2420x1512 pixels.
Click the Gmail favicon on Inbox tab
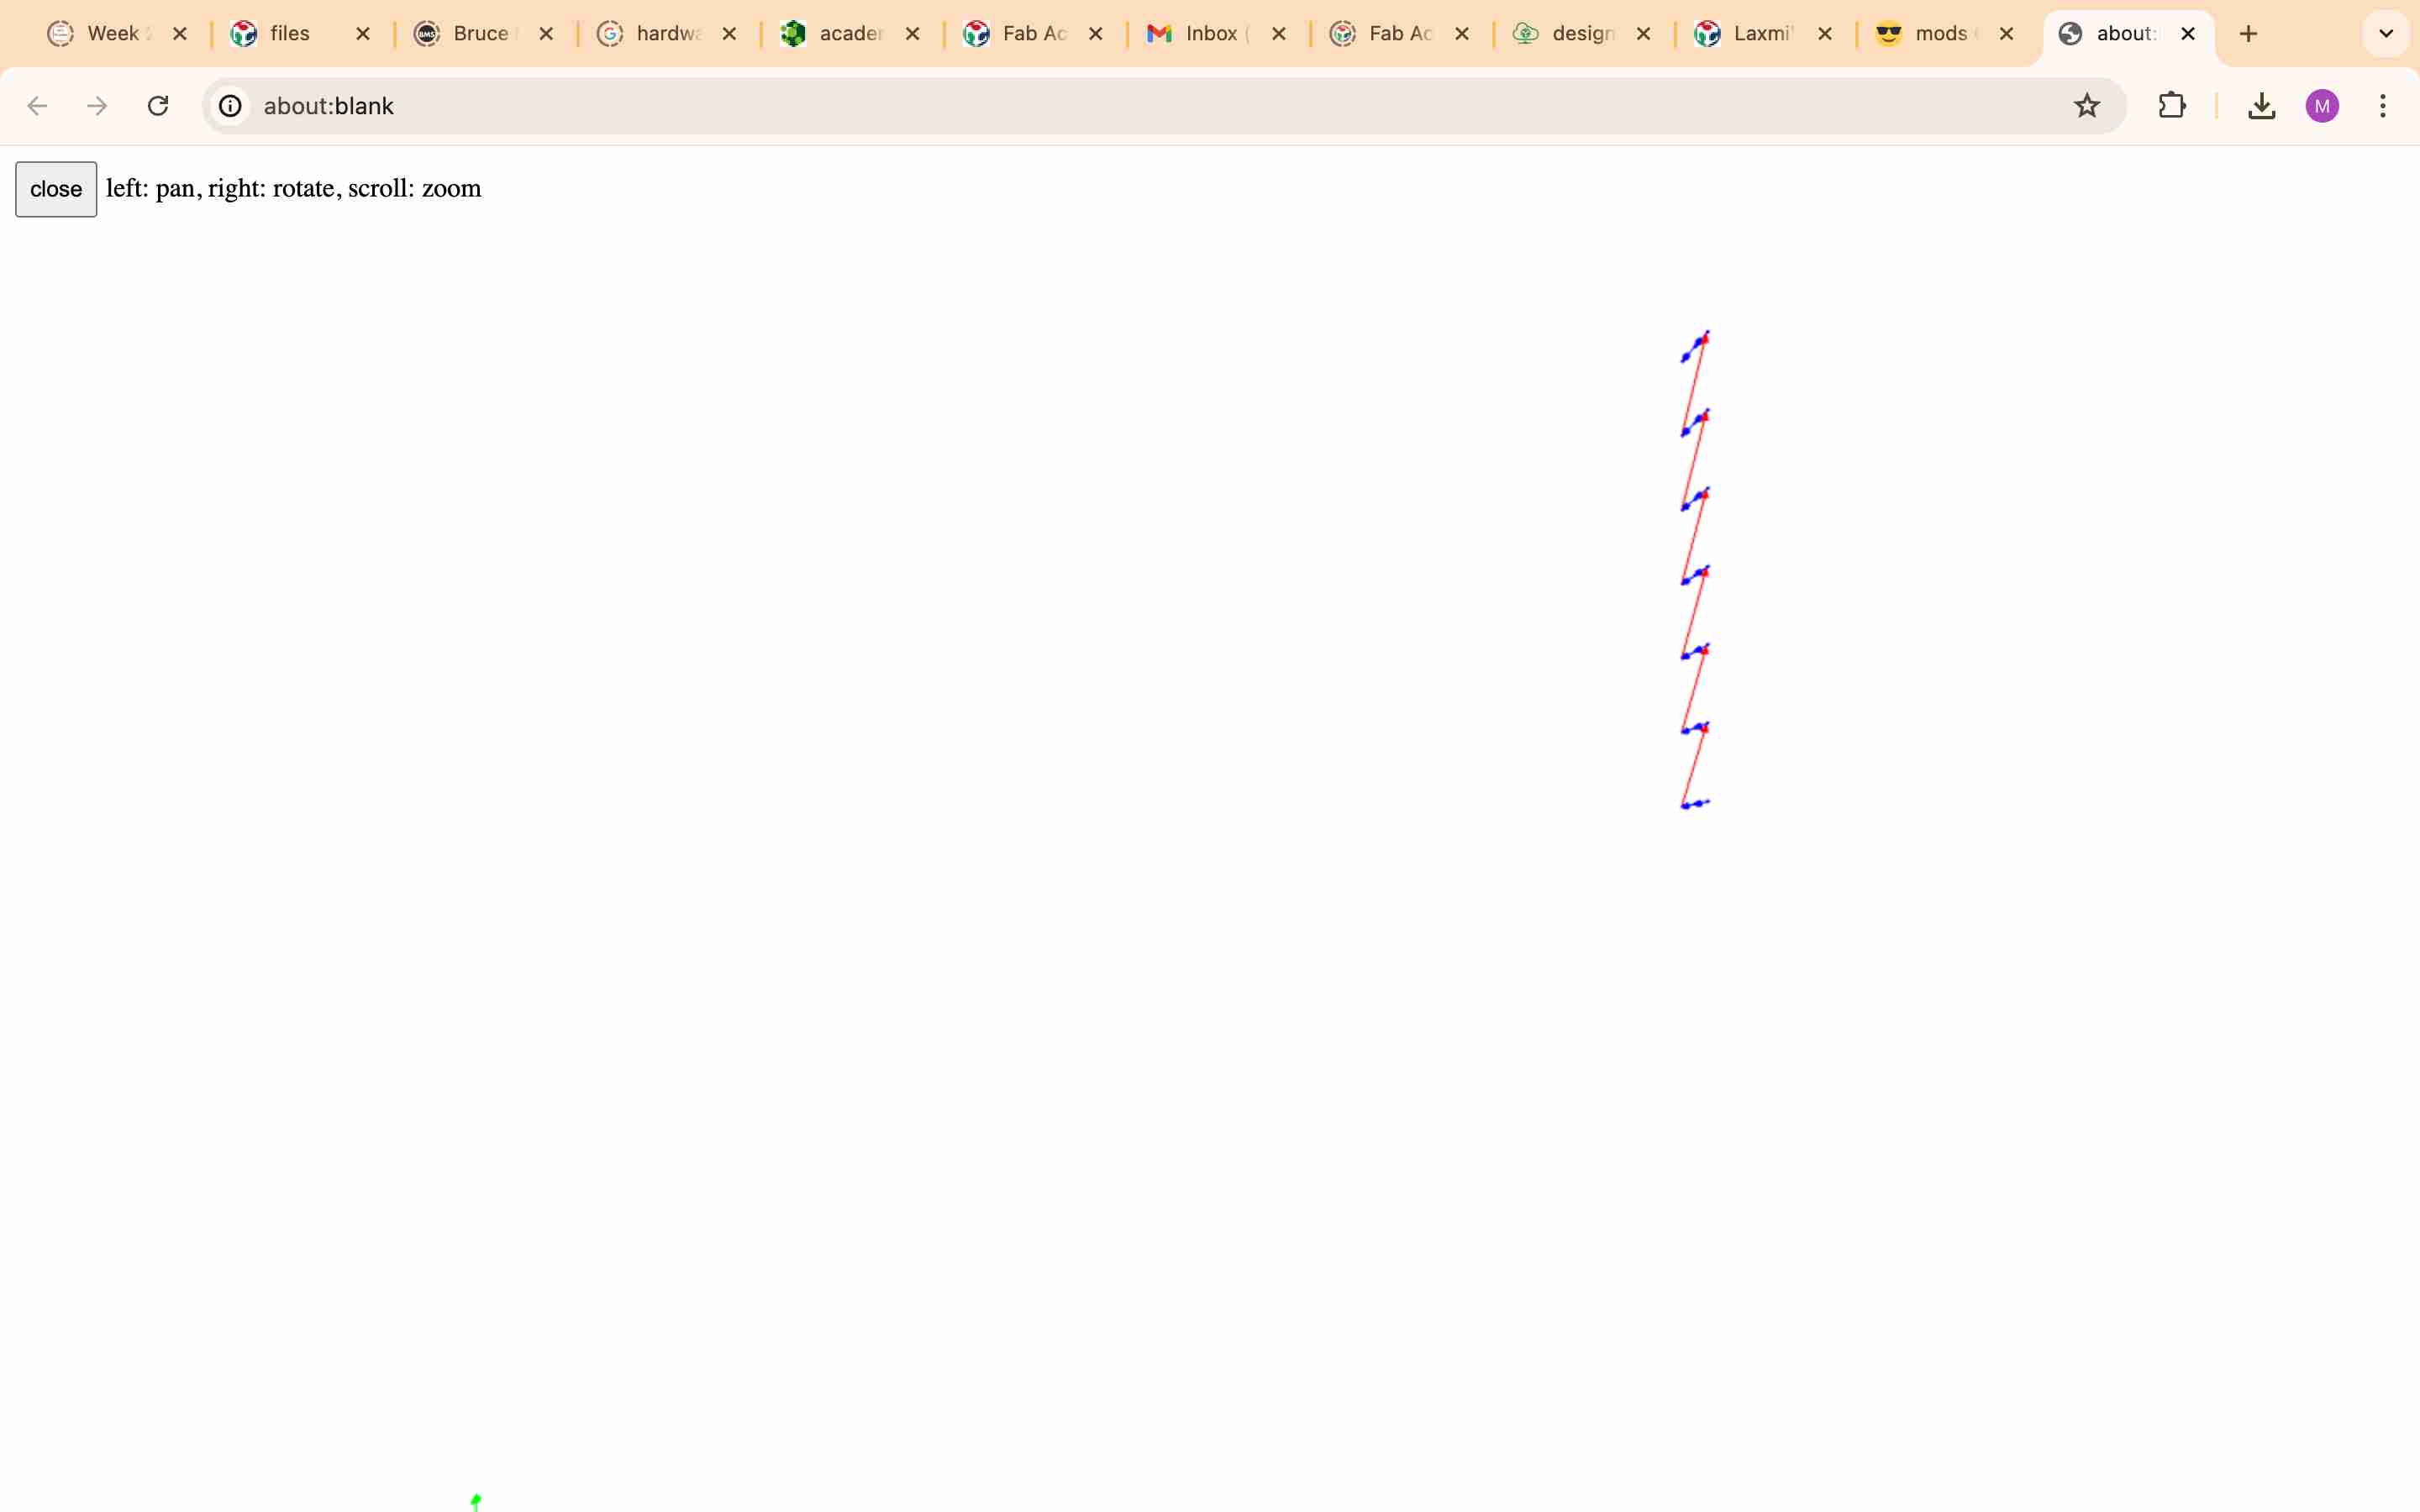pos(1159,34)
